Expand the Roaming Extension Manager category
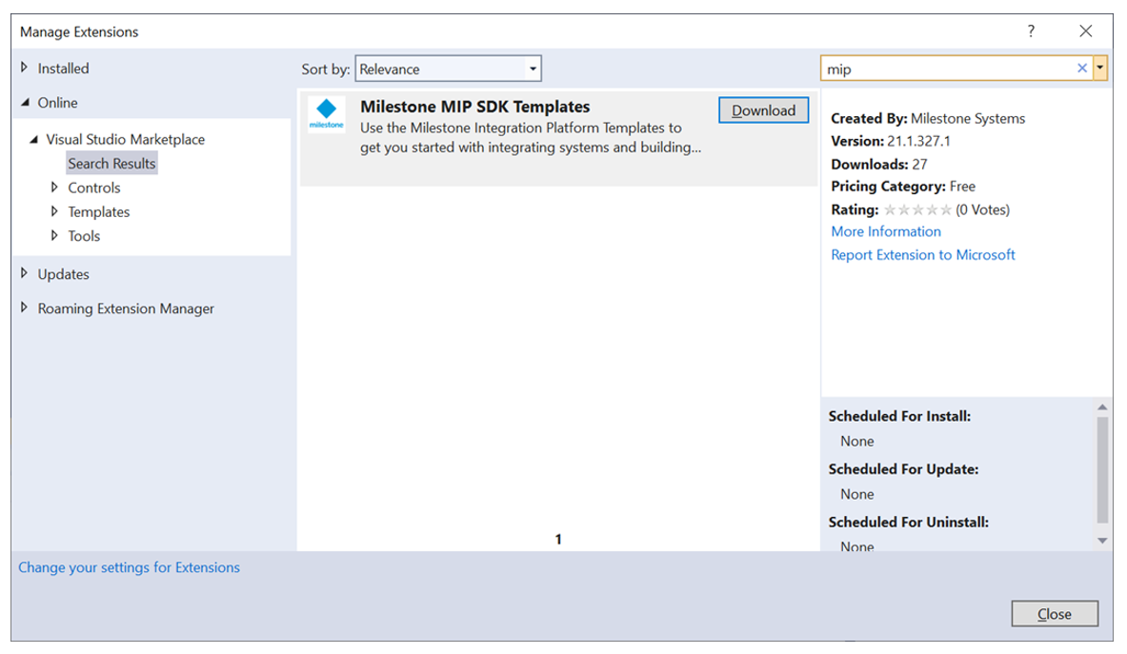Image resolution: width=1127 pixels, height=654 pixels. (x=25, y=308)
